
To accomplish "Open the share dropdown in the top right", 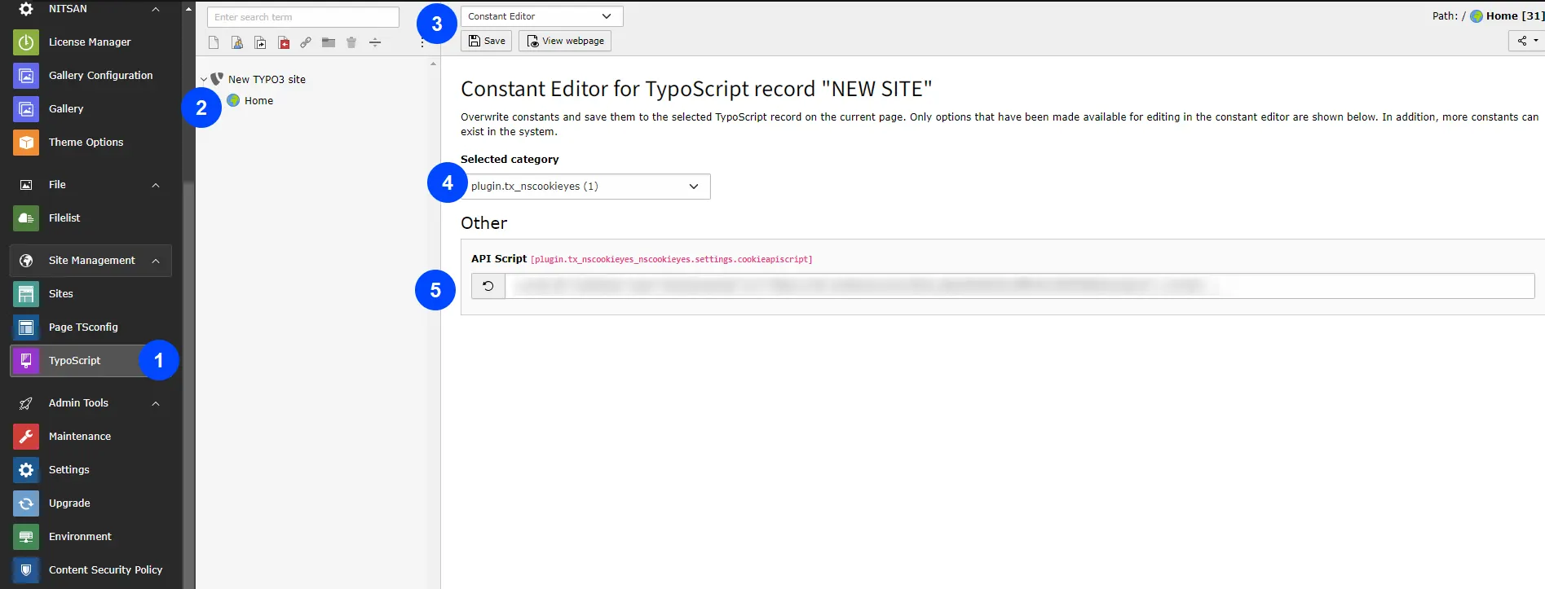I will (x=1527, y=41).
